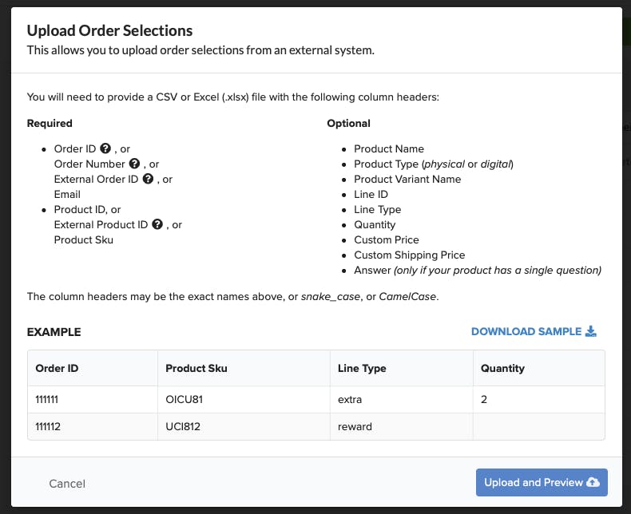The image size is (631, 514).
Task: Select the Quantity column header
Action: 539,368
